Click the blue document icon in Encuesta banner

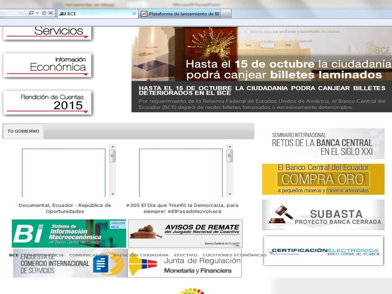(x=101, y=265)
